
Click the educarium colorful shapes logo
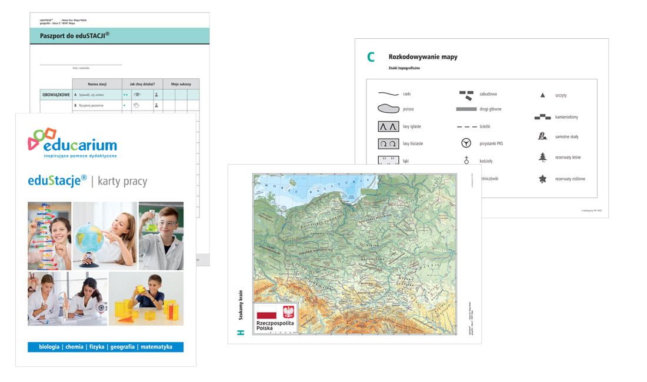42,139
